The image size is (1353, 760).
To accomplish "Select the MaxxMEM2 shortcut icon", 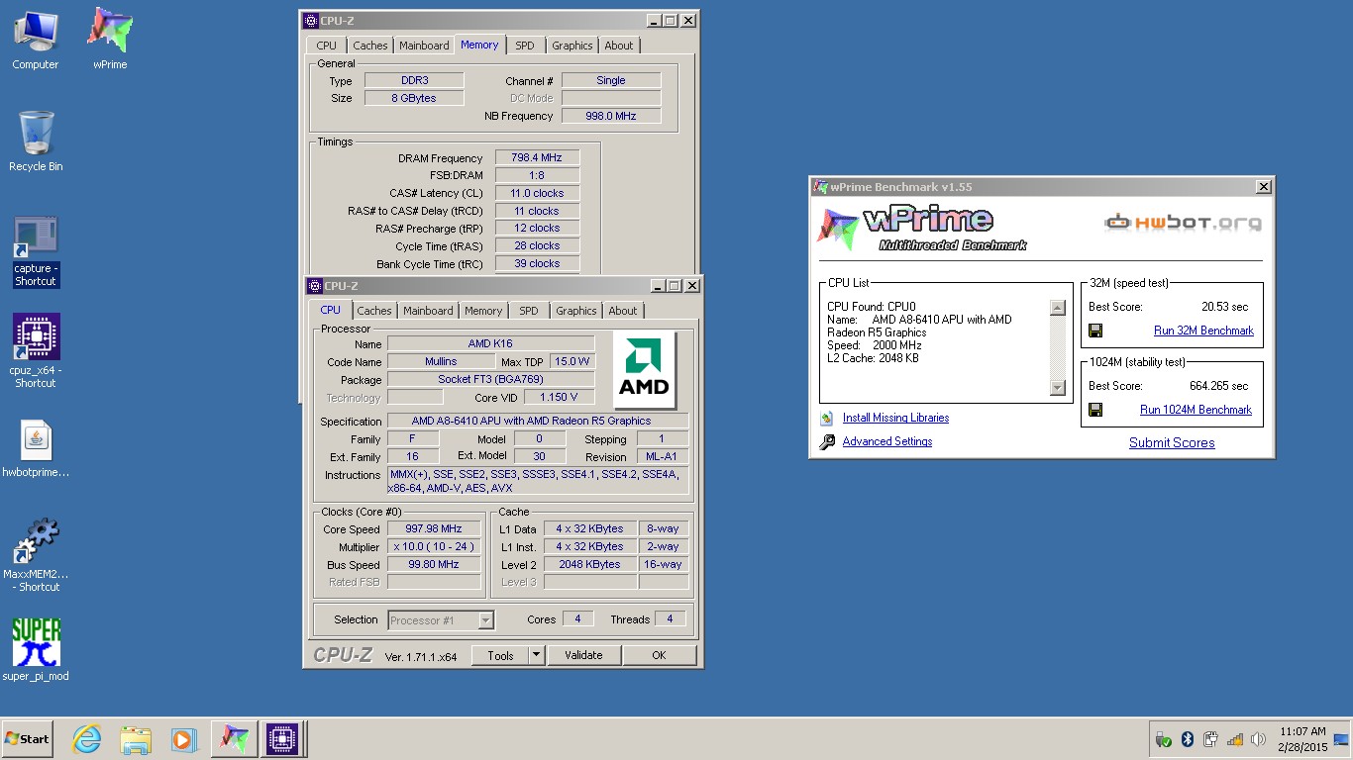I will coord(36,555).
